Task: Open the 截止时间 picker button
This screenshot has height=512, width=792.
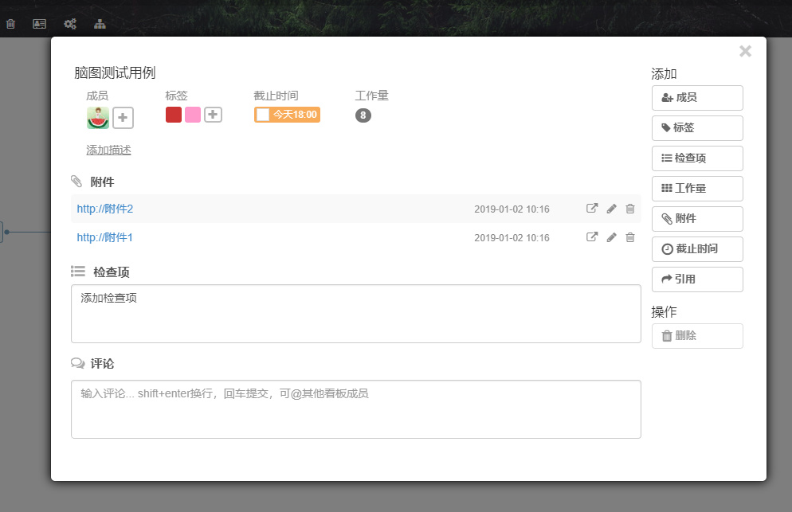Action: click(x=697, y=249)
